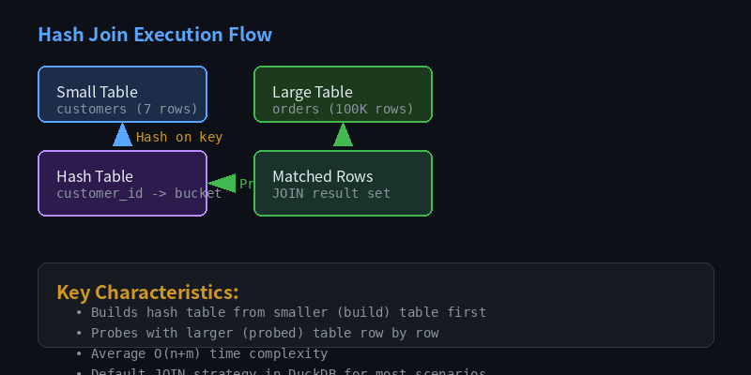751x375 pixels.
Task: Click the 'Hash on key' arrow label
Action: [179, 137]
